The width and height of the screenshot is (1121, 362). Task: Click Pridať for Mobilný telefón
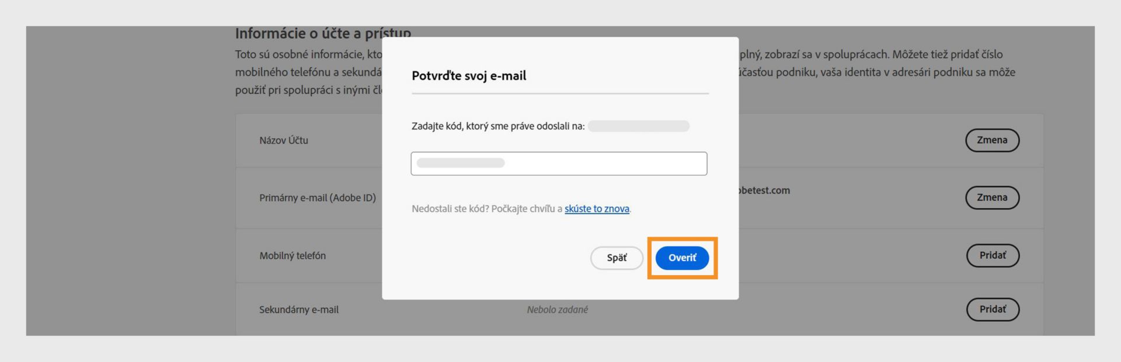[x=992, y=255]
